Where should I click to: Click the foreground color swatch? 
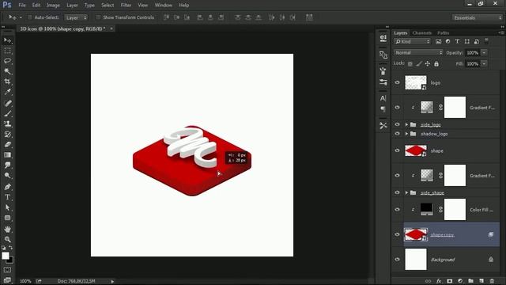6,256
